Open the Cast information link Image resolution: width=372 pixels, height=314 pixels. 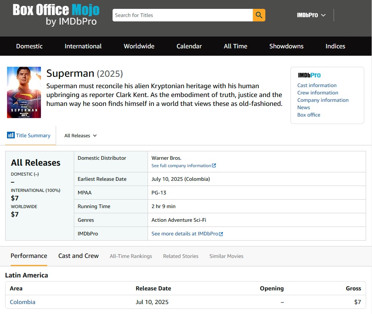(x=317, y=85)
